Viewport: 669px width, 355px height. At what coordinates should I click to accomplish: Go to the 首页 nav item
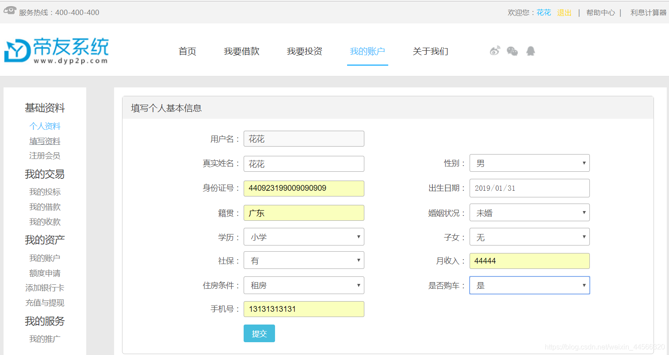(x=187, y=51)
